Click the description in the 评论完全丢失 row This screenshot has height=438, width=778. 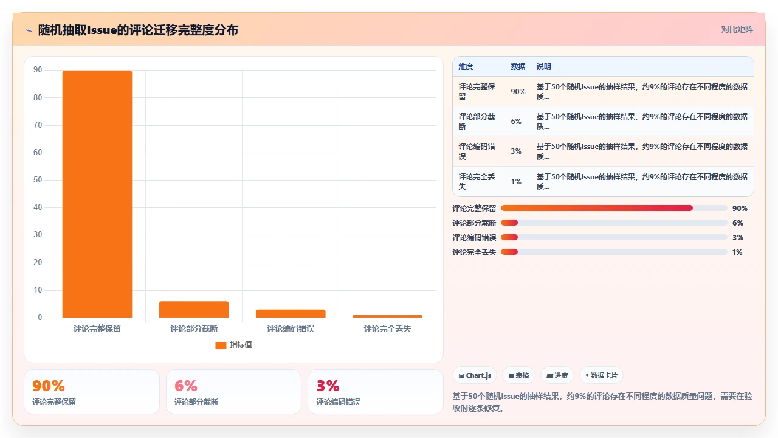click(642, 181)
